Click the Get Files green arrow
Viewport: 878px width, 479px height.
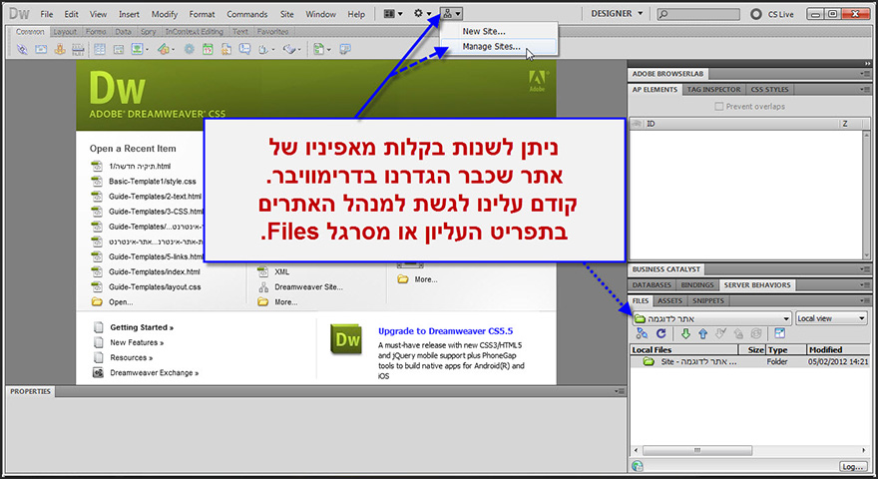tap(685, 333)
